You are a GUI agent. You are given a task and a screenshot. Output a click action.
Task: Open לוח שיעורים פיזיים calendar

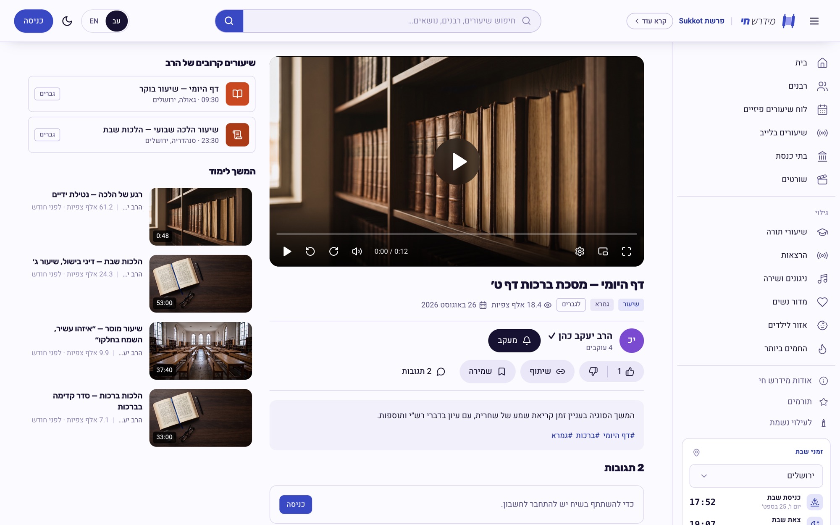pyautogui.click(x=756, y=110)
